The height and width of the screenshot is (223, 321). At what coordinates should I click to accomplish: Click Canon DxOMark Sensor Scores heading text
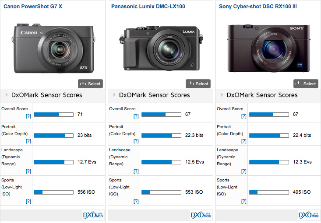(47, 95)
